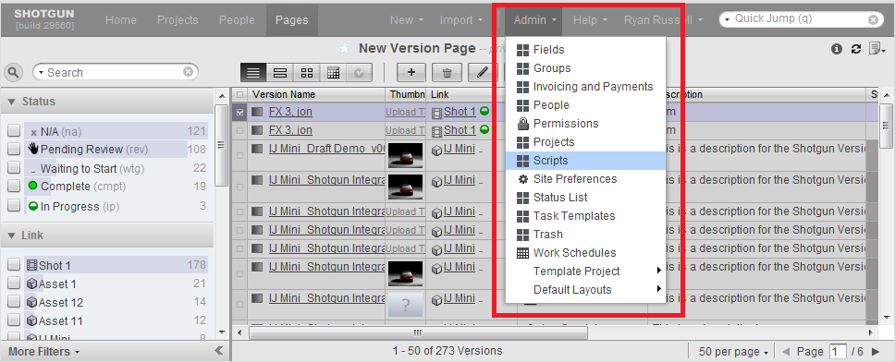This screenshot has height=362, width=895.
Task: Collapse the Status filter section
Action: (x=12, y=102)
